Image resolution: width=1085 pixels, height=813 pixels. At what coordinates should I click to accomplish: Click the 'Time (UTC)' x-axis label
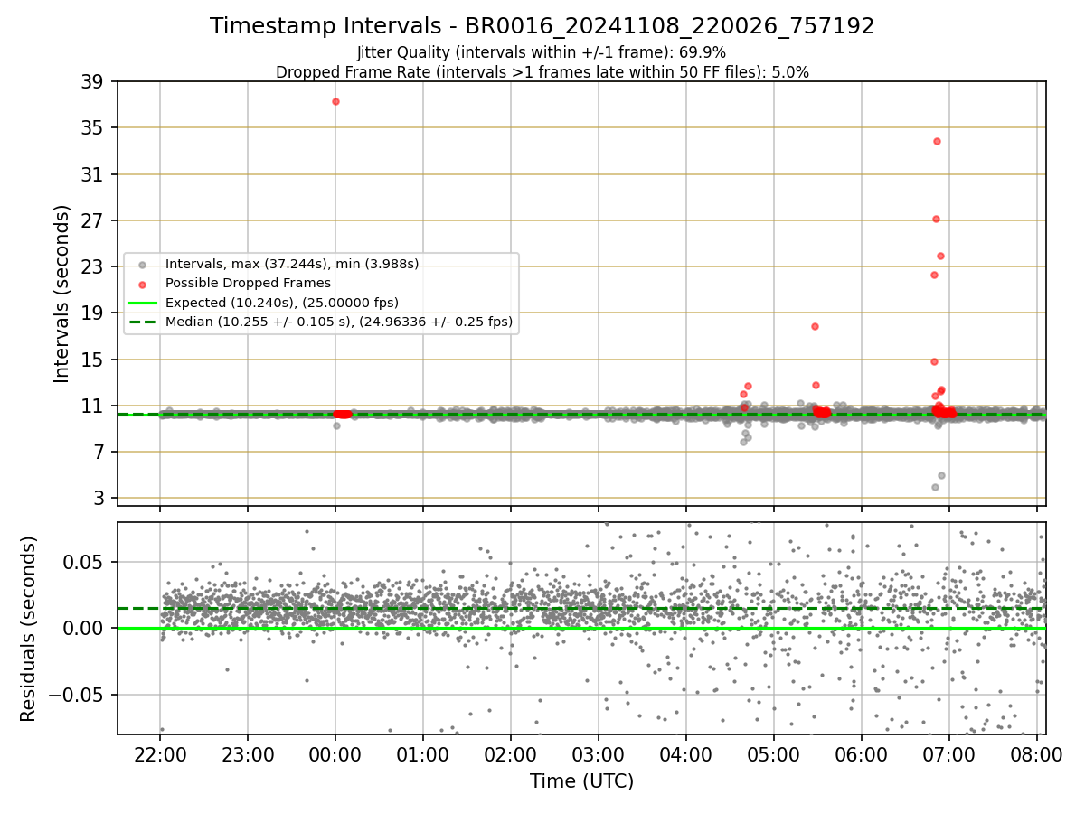[581, 780]
